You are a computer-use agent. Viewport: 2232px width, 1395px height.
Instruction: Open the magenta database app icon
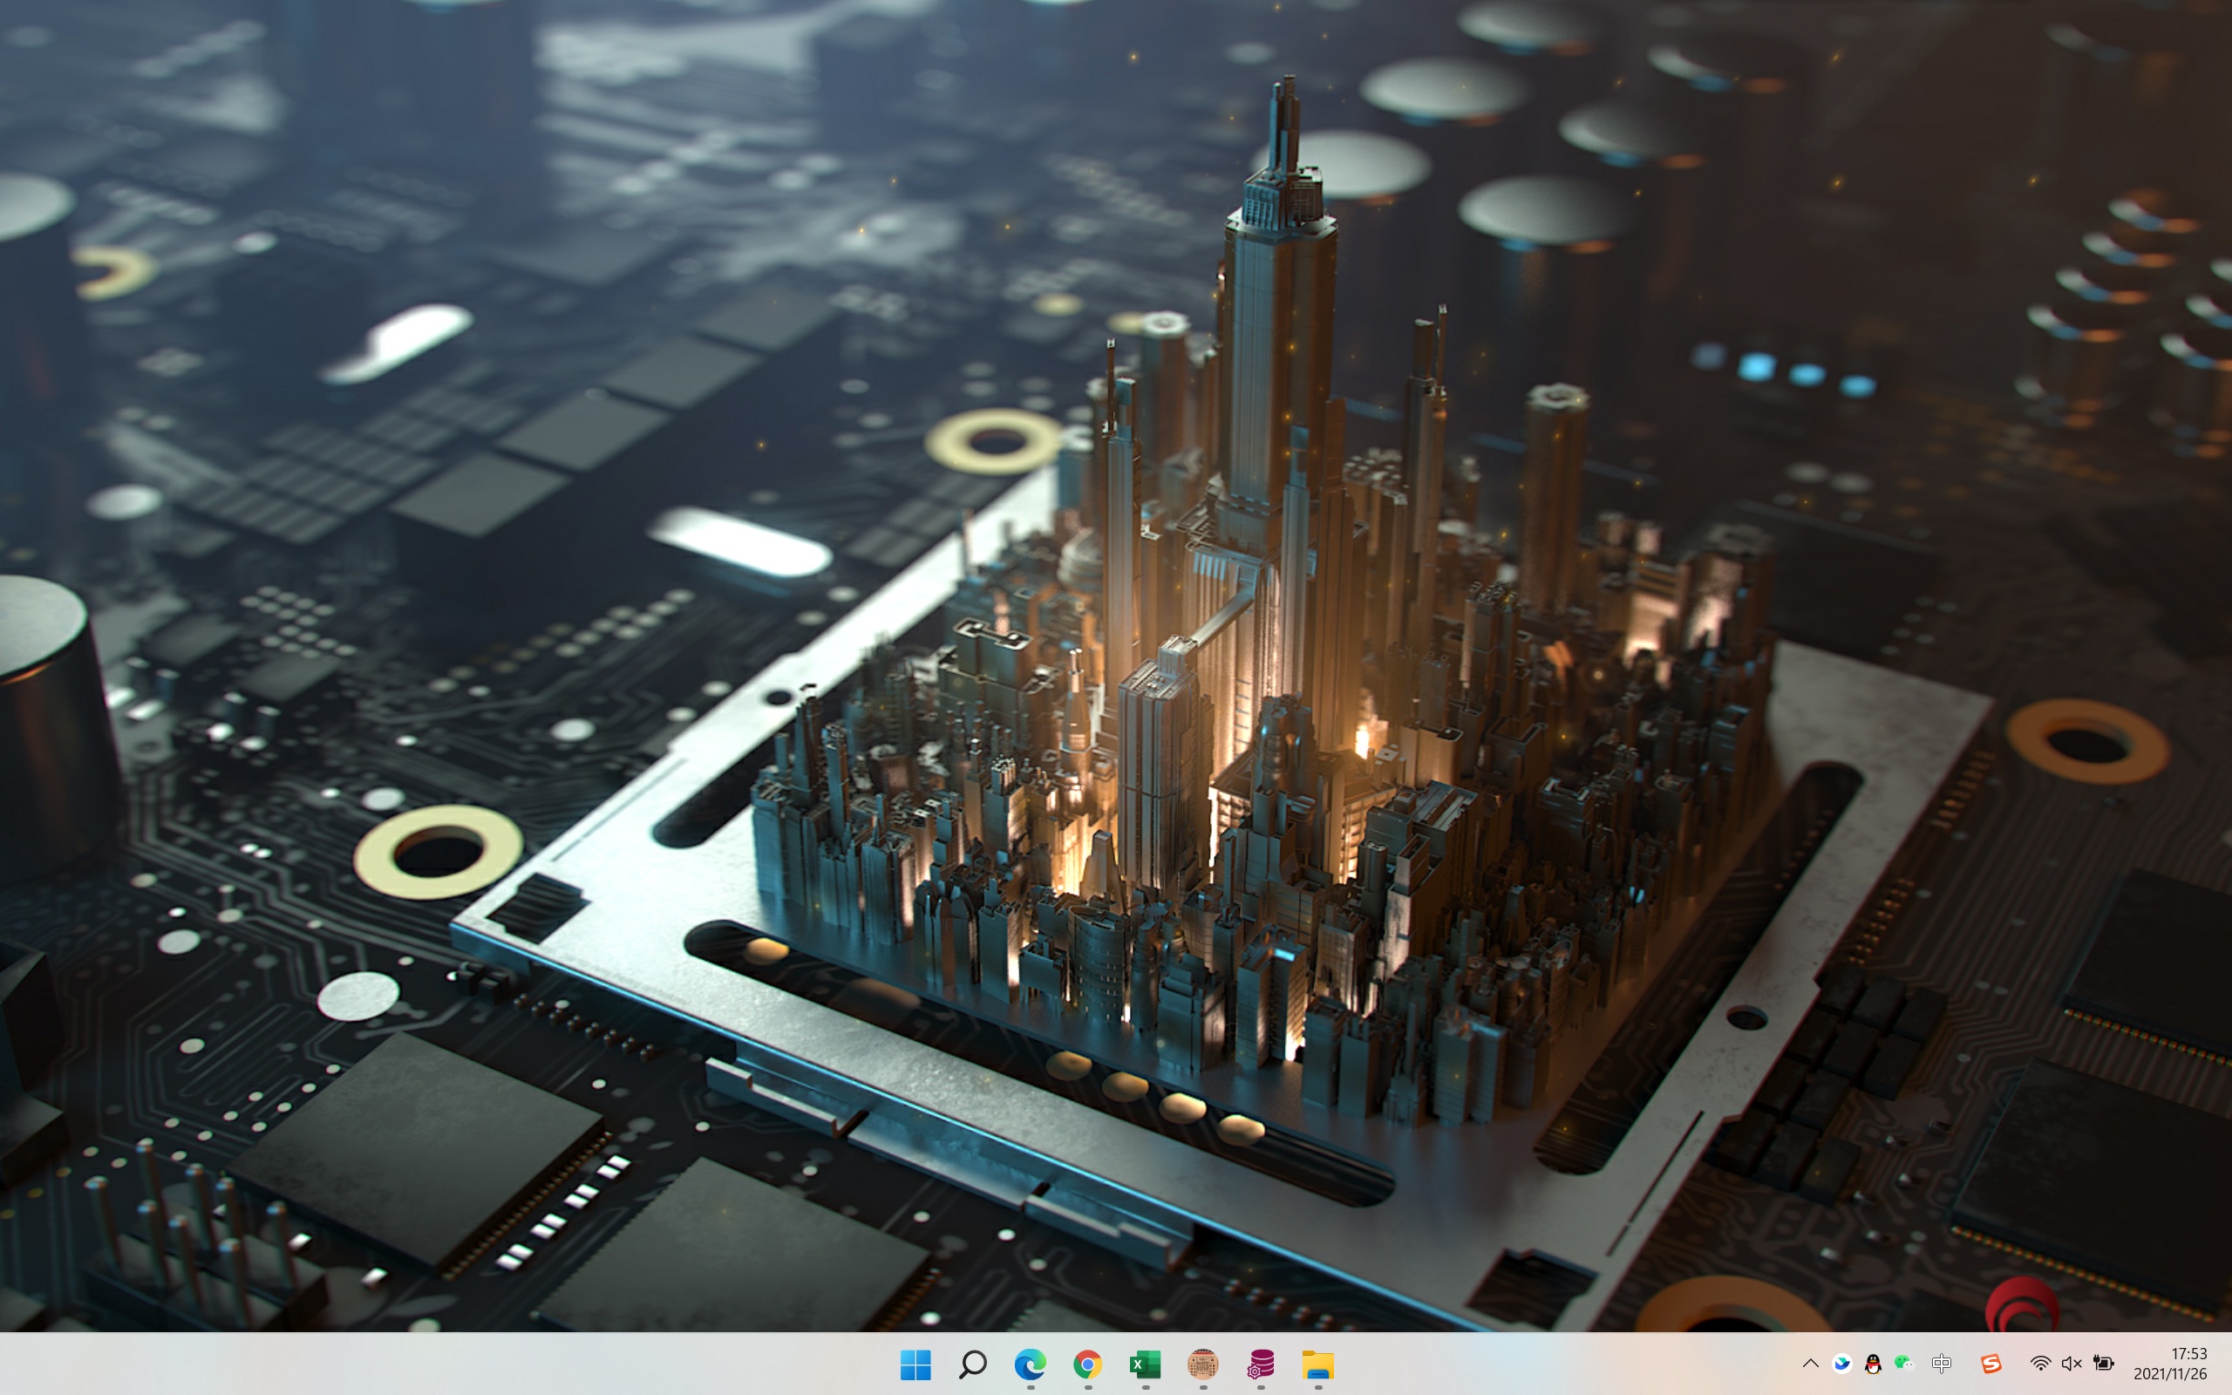pos(1260,1364)
